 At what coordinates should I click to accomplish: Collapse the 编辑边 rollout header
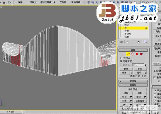[133, 85]
